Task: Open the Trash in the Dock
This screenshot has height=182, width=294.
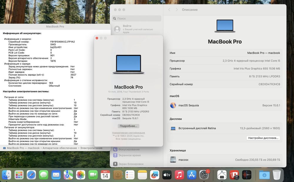Action: point(277,175)
